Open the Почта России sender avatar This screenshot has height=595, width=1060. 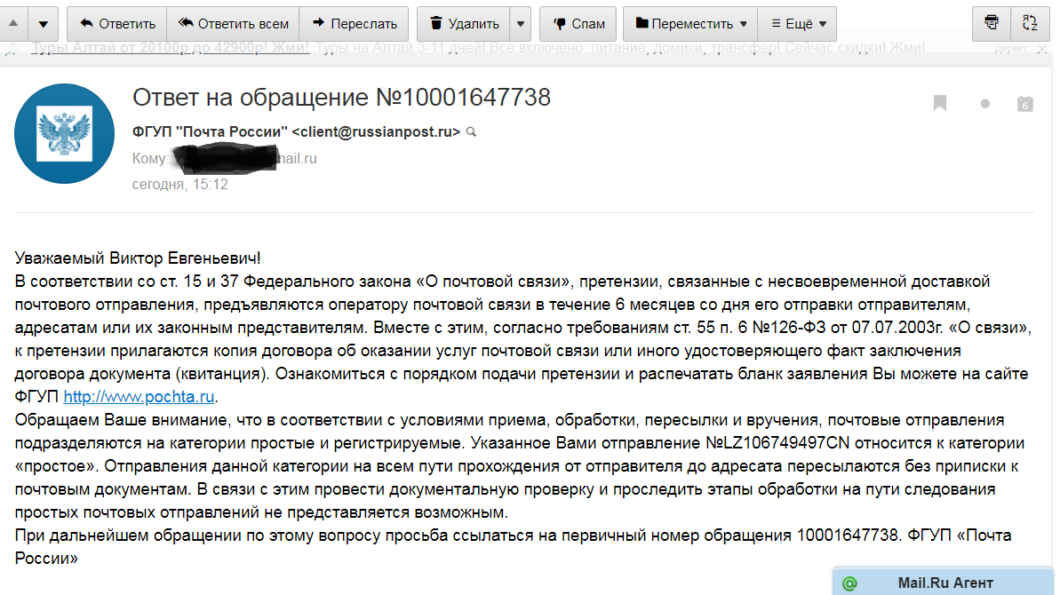(64, 134)
